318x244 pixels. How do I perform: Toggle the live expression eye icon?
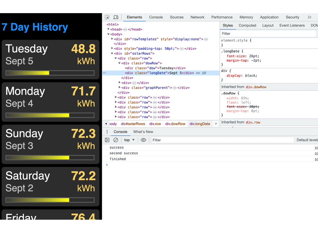(143, 140)
